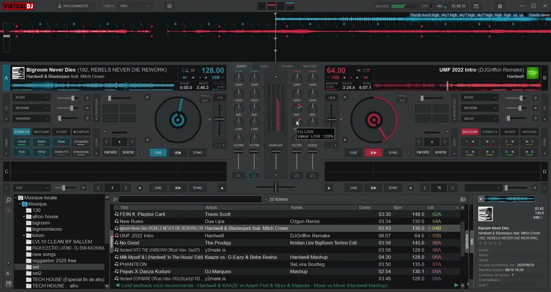Open ECHO effect settings gear on deck A
Viewport: 551px width, 292px height.
pos(87,98)
